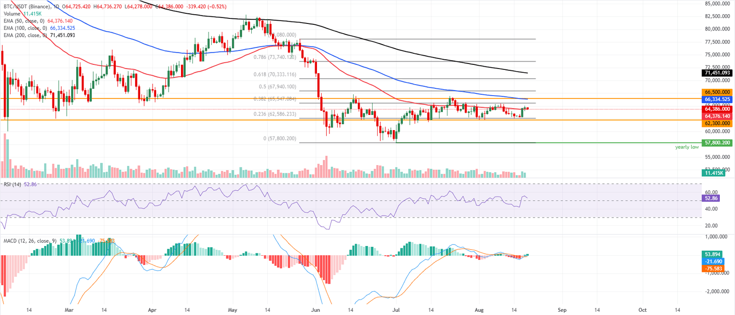Click the 1,000.000 MACD axis tick

[717, 237]
